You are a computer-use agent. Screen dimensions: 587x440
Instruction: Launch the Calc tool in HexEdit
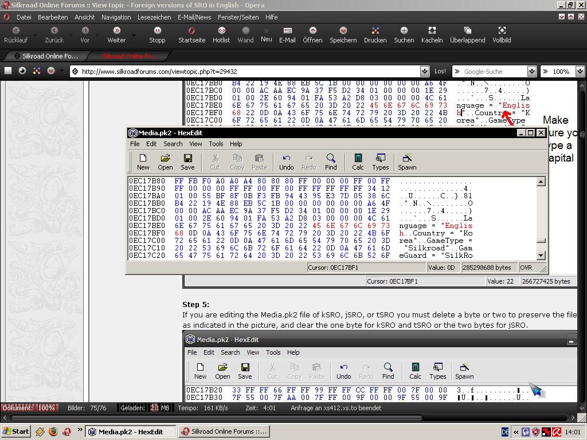[x=358, y=162]
